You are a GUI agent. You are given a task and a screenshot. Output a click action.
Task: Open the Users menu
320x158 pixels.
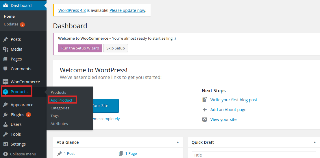point(16,124)
